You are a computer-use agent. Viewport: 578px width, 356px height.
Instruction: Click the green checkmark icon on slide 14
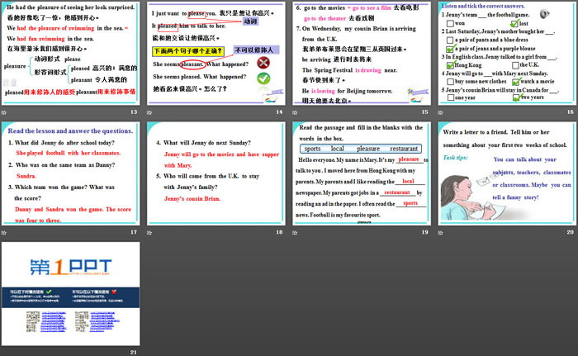coord(263,78)
